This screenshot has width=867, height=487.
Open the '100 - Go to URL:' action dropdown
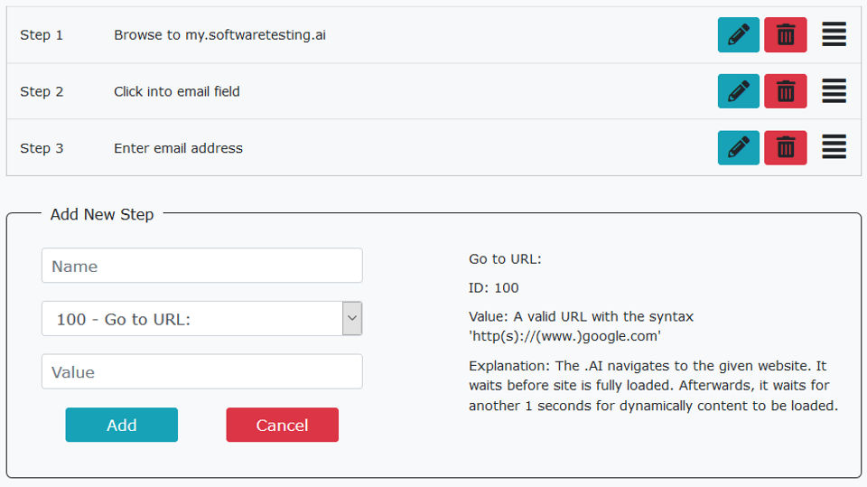point(201,319)
